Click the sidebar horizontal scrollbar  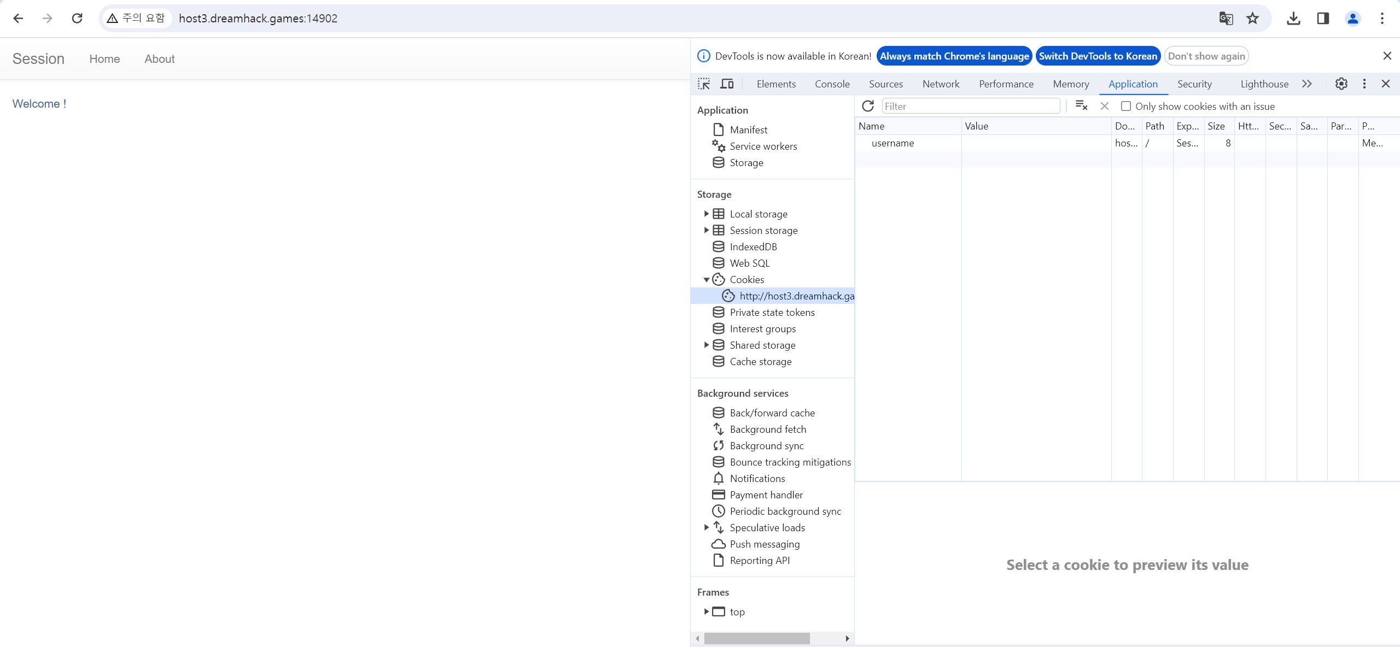[756, 638]
